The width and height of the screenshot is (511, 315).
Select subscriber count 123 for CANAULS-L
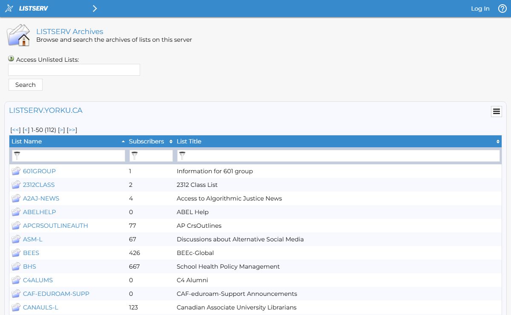click(x=133, y=307)
